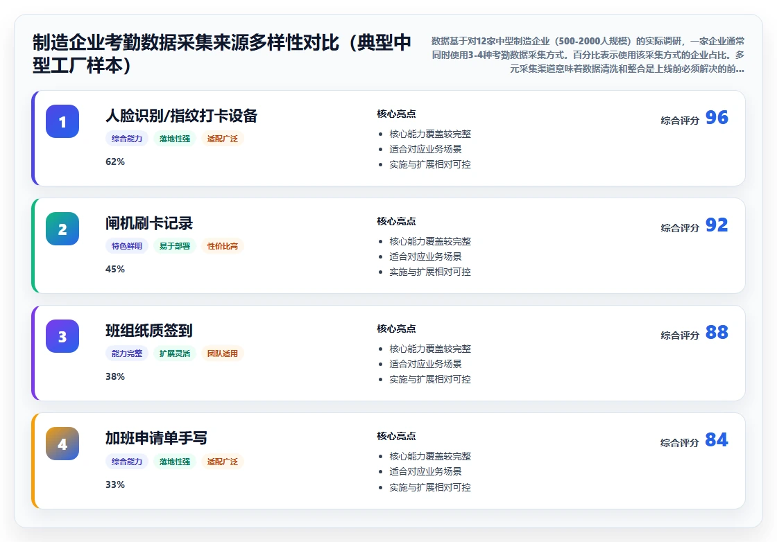Click 综合评分 label beside score 84
The image size is (777, 542).
coord(679,442)
